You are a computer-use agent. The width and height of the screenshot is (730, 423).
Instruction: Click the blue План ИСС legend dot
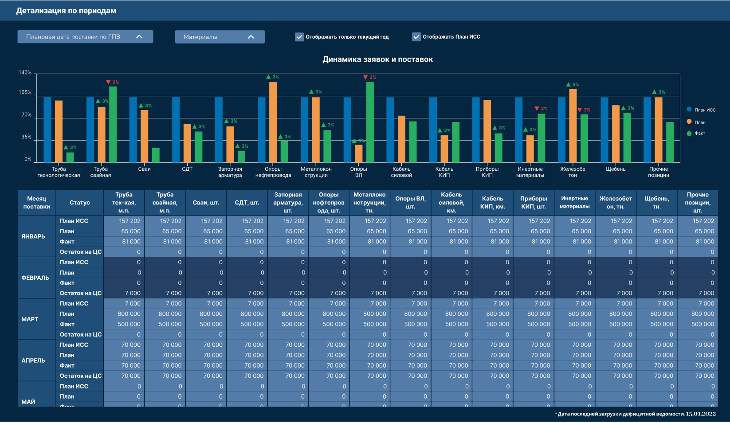coord(689,109)
